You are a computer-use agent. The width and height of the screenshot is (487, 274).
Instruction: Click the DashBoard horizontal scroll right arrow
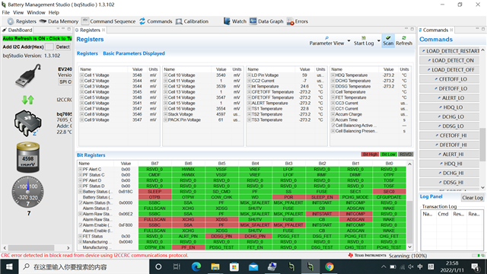(68, 247)
